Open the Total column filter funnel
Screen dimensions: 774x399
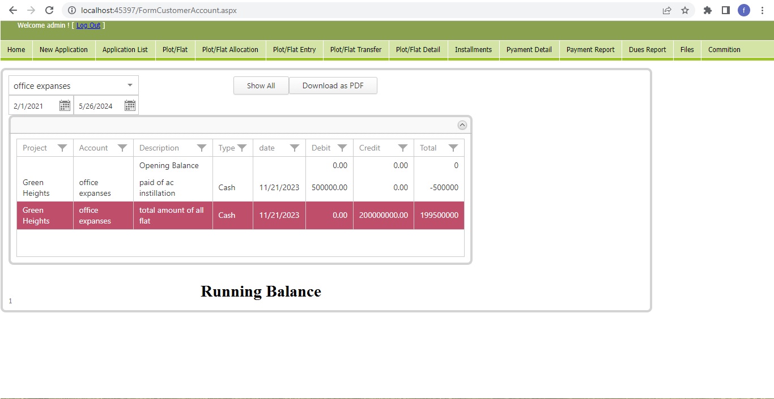pos(453,148)
